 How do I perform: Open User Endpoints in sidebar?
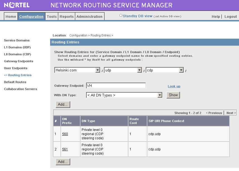[16, 68]
